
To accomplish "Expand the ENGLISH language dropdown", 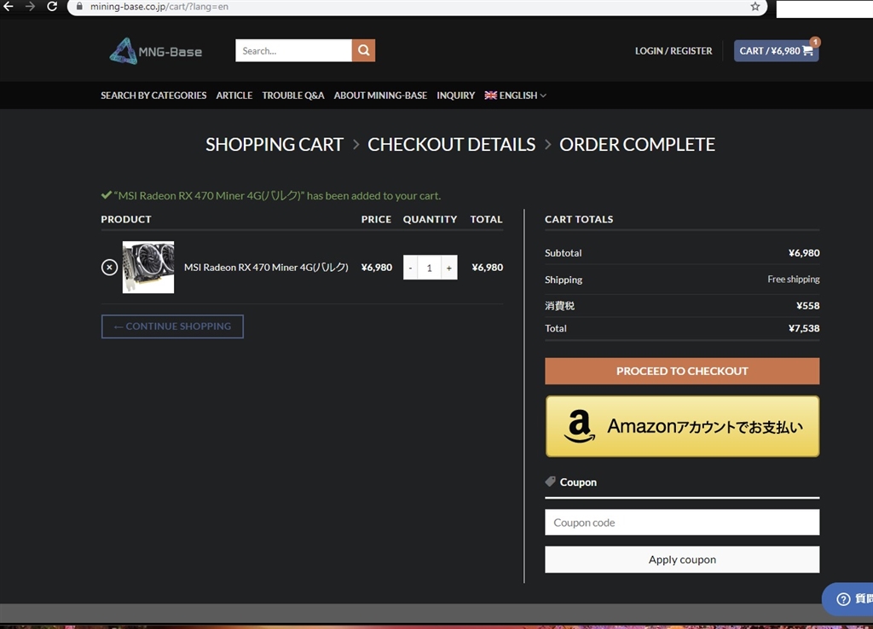I will pos(515,95).
